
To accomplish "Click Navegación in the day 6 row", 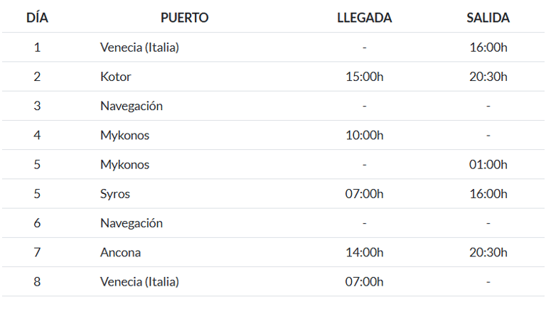I will click(132, 223).
